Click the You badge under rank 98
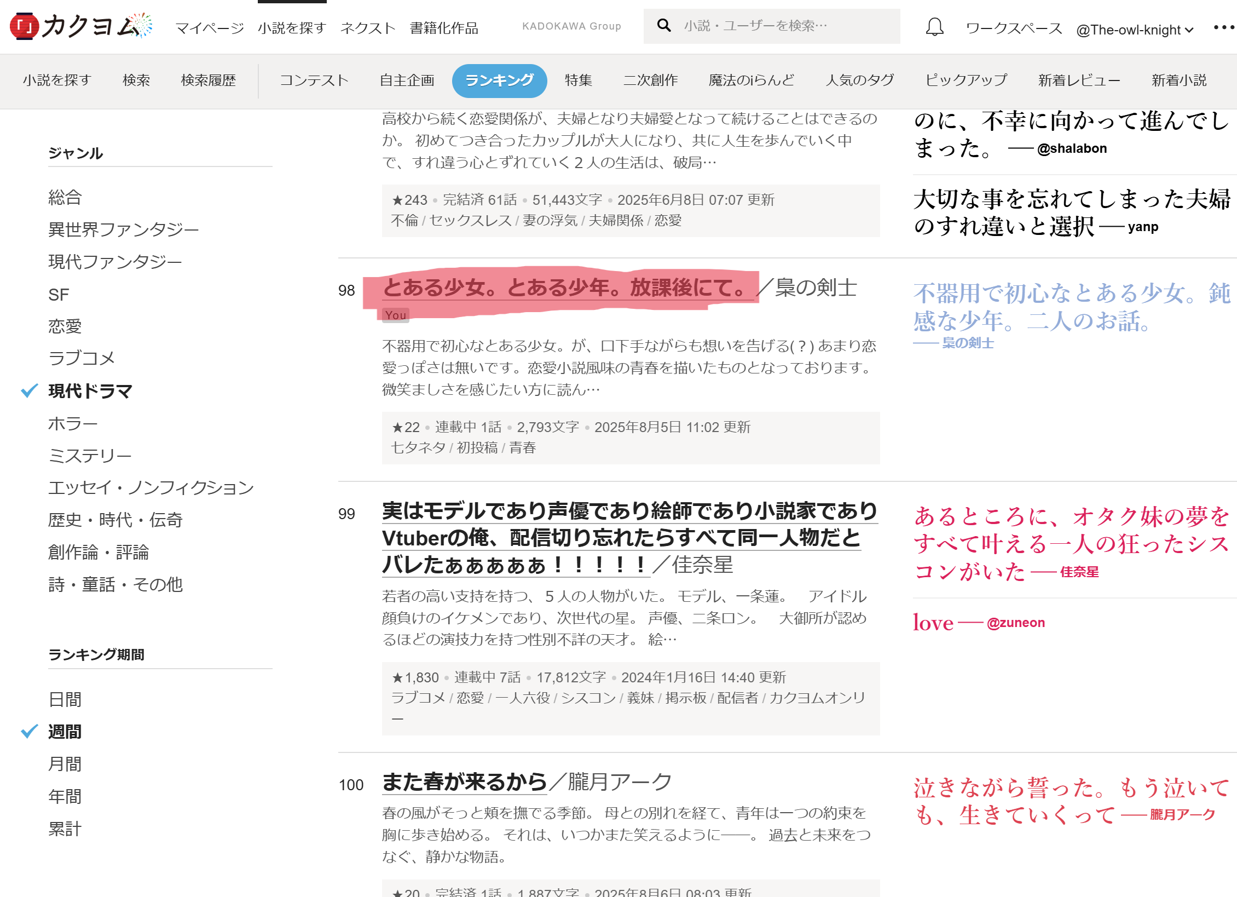Screen dimensions: 1237x897 pos(395,315)
